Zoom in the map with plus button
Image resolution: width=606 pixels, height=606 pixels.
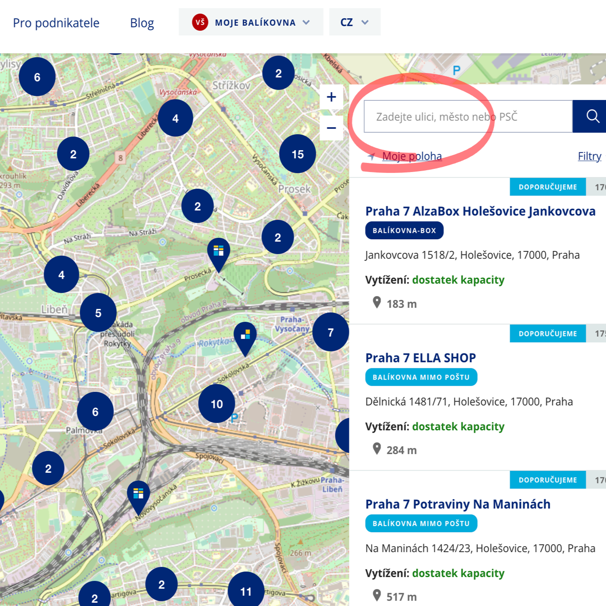tap(331, 97)
